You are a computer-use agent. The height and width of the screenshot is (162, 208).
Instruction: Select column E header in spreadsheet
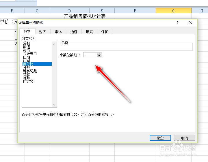point(102,11)
